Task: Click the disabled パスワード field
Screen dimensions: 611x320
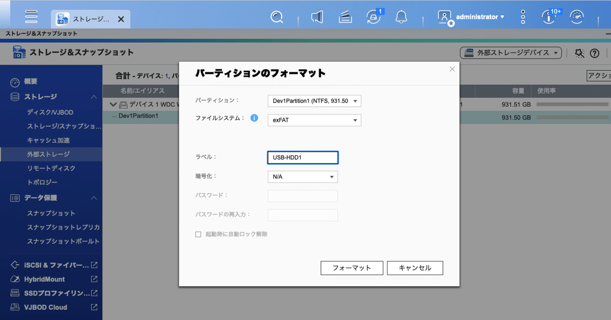Action: pos(302,196)
